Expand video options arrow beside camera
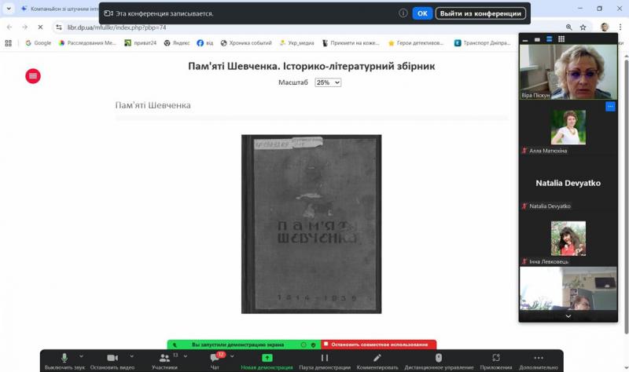Screen dimensions: 629x372 coord(132,356)
